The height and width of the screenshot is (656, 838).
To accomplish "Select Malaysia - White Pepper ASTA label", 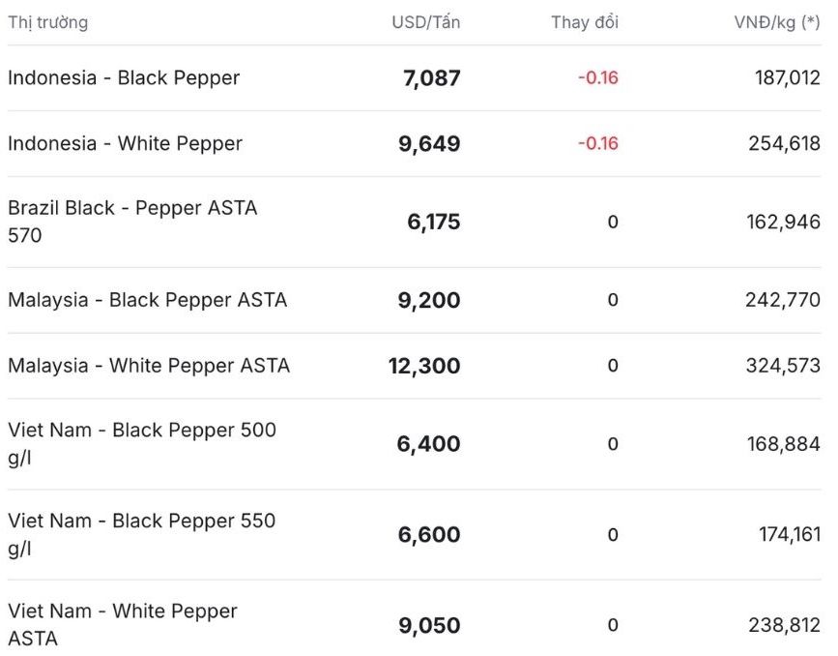I will click(x=149, y=366).
